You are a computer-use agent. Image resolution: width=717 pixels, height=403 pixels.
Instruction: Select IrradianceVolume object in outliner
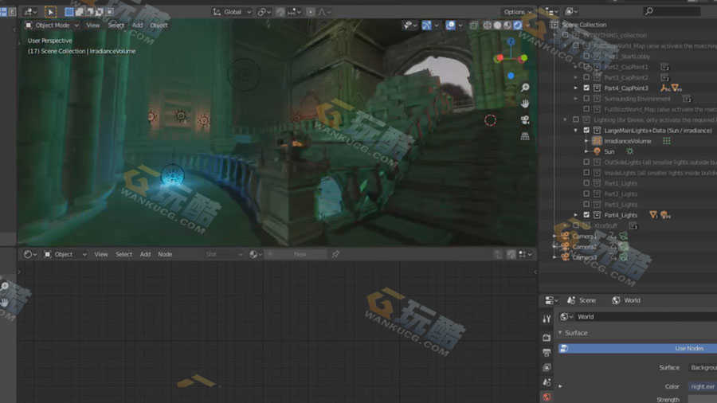628,141
